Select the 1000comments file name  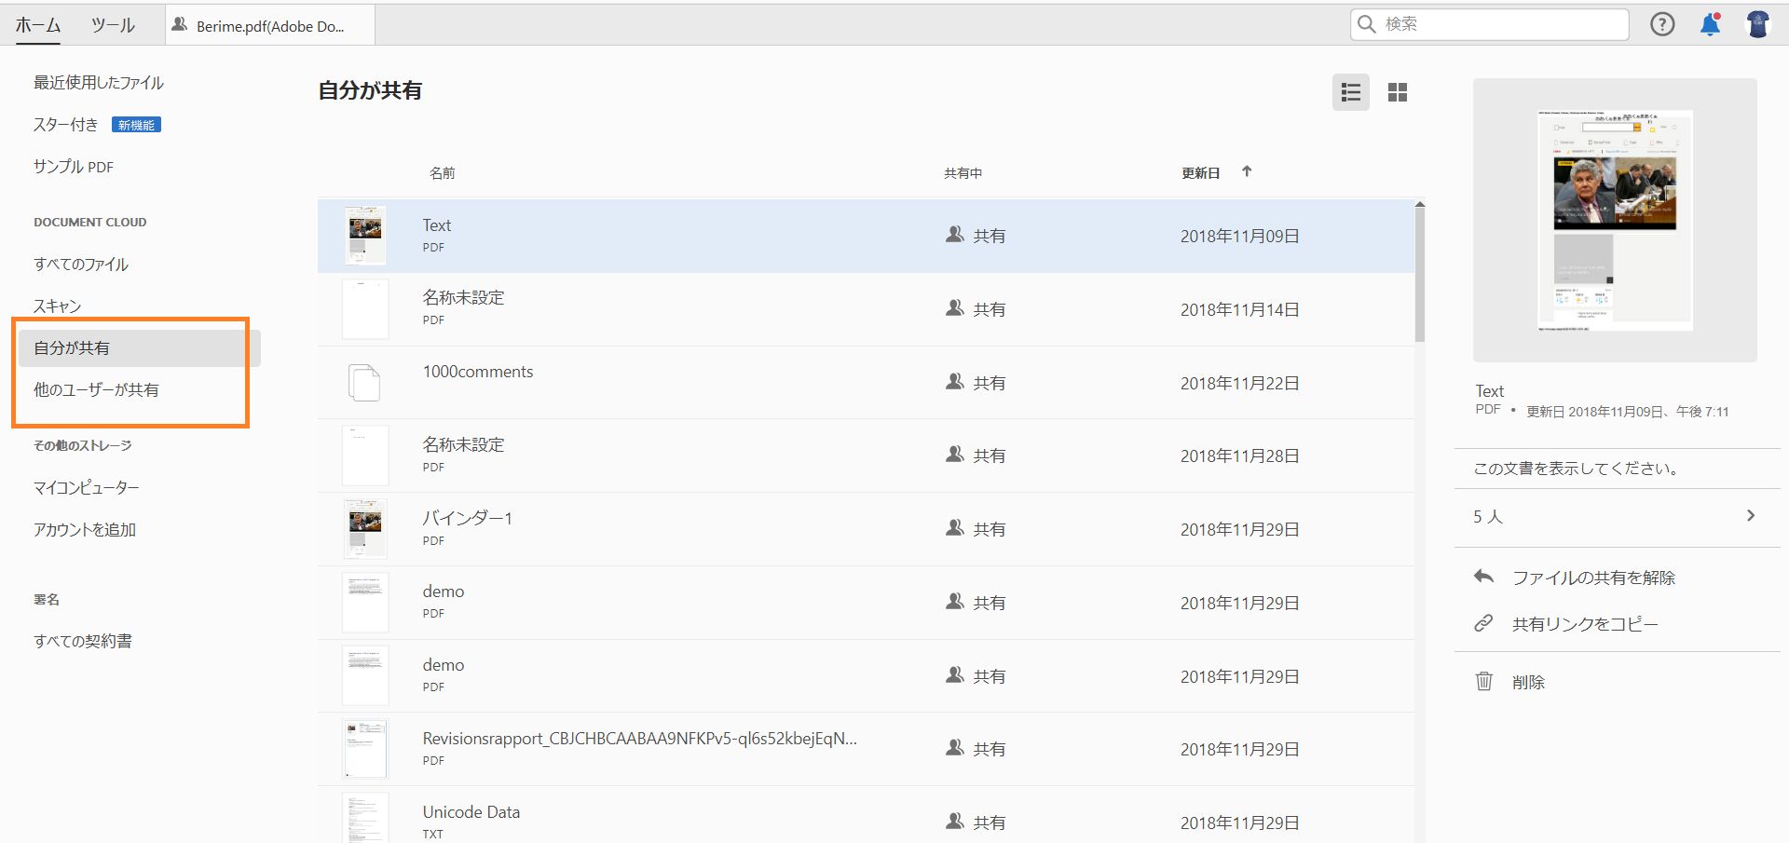coord(478,372)
